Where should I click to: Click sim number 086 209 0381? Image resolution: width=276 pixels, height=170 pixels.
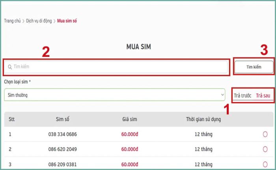(x=62, y=165)
